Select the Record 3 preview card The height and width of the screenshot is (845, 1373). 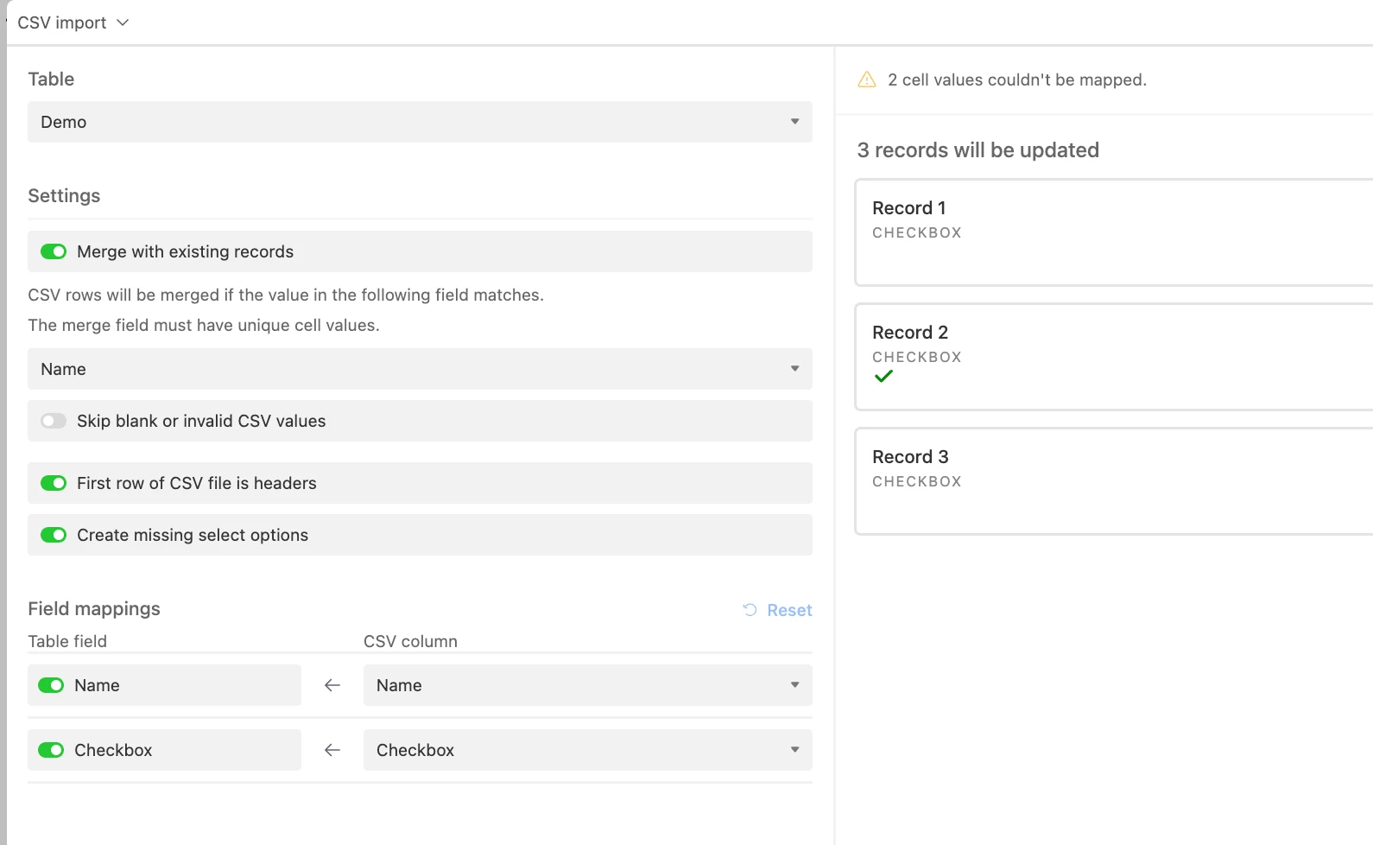point(1112,481)
